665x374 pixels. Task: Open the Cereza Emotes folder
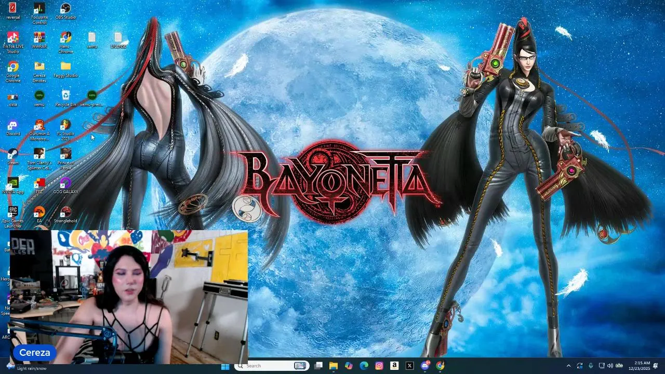39,71
